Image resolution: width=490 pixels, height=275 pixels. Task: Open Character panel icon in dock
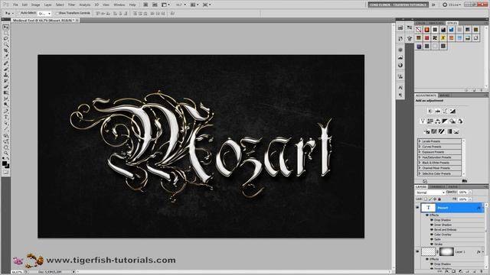(x=400, y=88)
